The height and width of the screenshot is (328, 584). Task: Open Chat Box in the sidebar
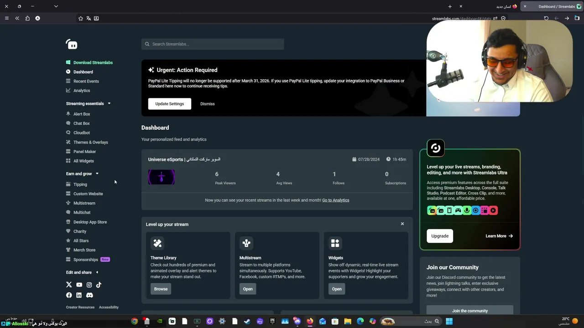(78, 123)
